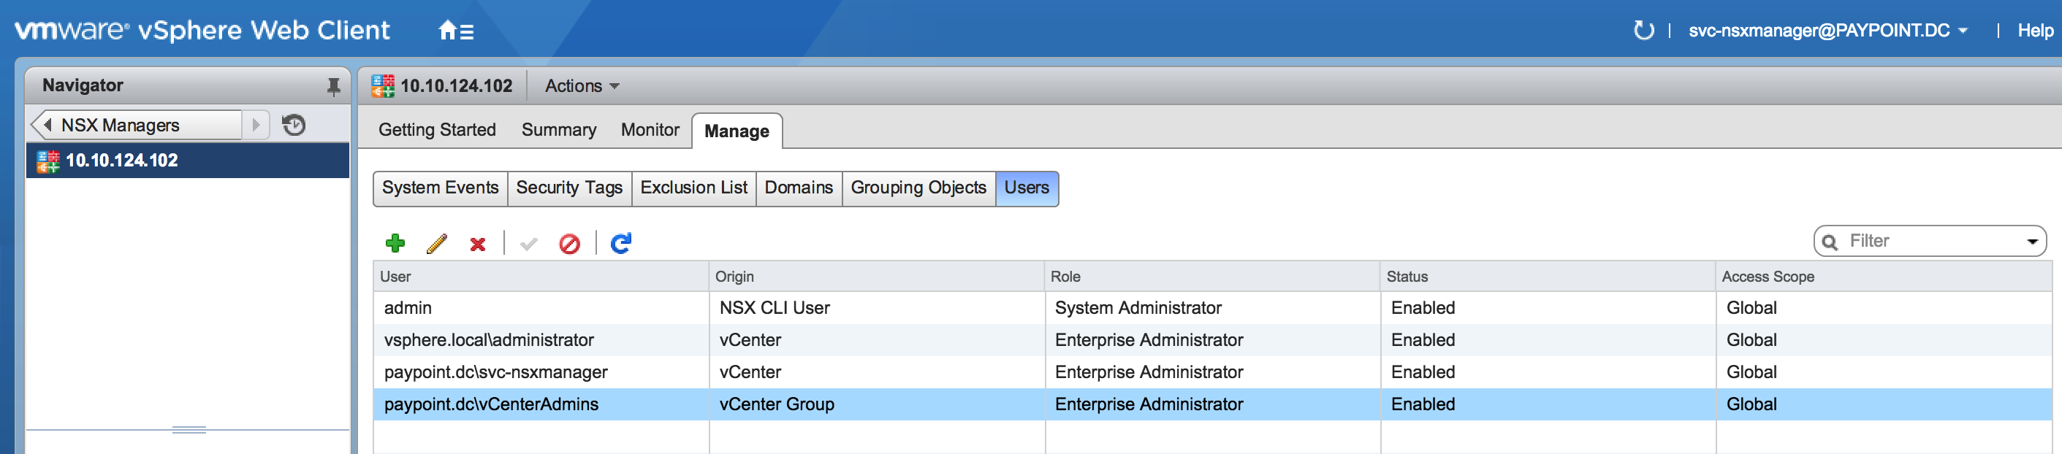Image resolution: width=2062 pixels, height=454 pixels.
Task: Click the red X Delete user icon
Action: pyautogui.click(x=478, y=244)
